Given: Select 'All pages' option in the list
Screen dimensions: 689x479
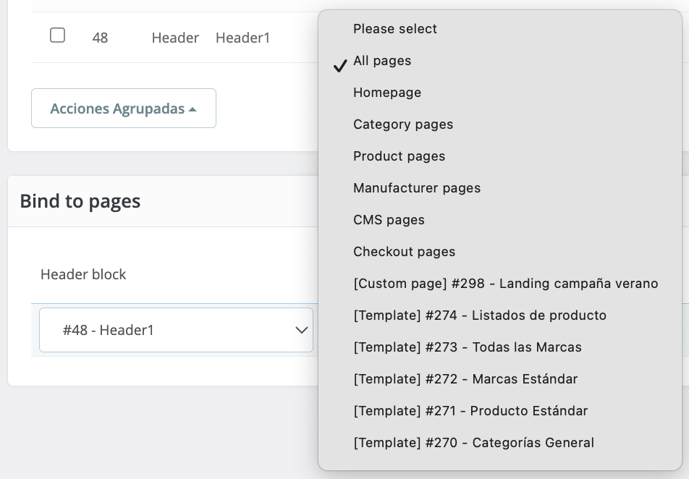Looking at the screenshot, I should pos(382,61).
